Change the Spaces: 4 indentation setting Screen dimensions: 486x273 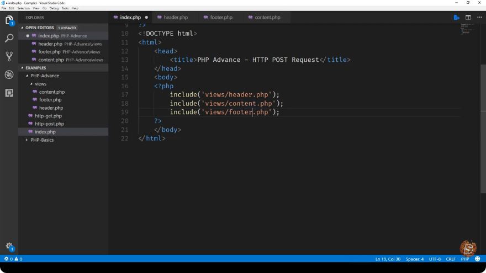(414, 259)
